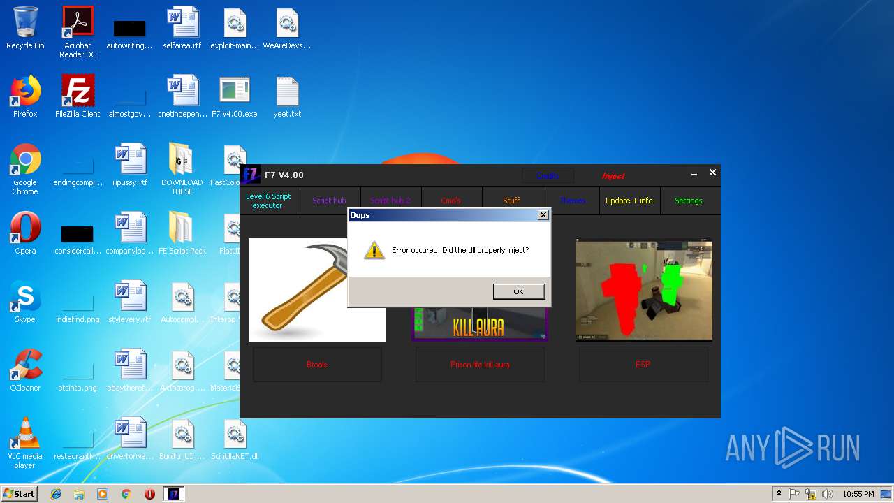Open the Credits button in F7

[x=548, y=175]
